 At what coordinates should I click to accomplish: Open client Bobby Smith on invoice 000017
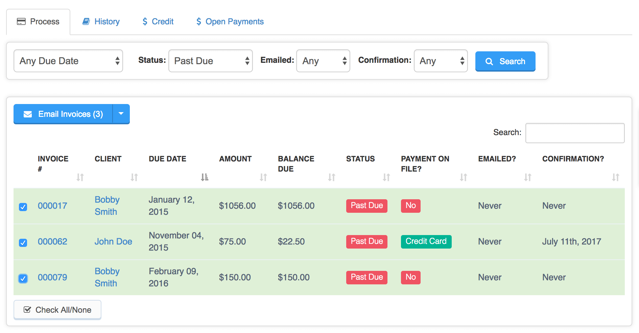coord(107,206)
